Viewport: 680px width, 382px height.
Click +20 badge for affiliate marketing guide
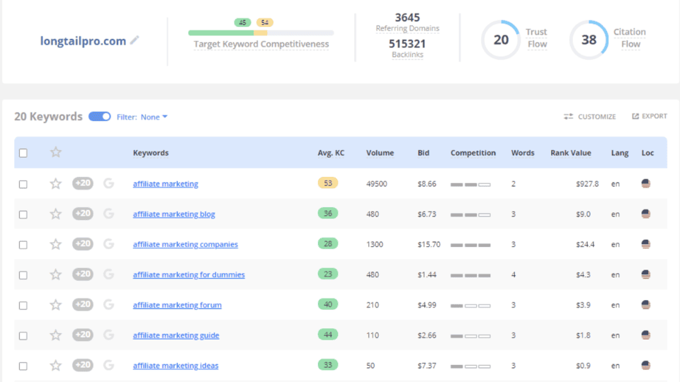coord(82,335)
